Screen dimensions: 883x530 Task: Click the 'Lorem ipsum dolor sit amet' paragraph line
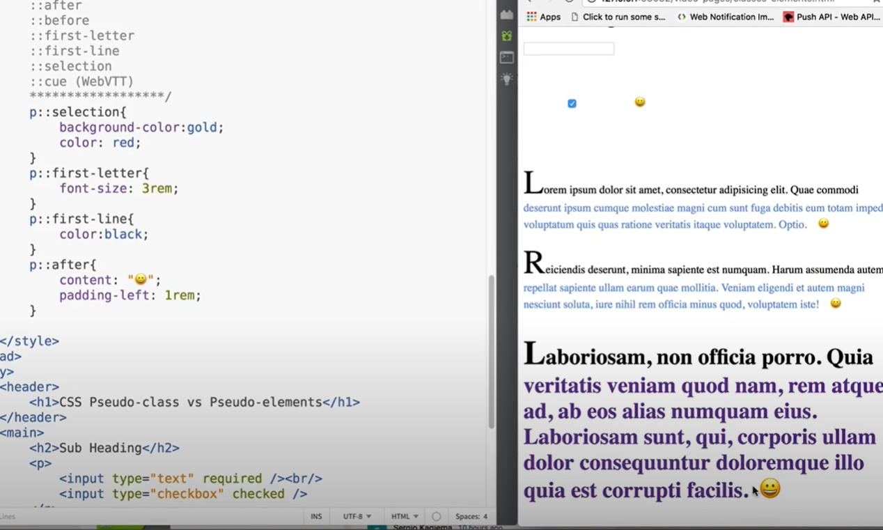[x=691, y=187]
